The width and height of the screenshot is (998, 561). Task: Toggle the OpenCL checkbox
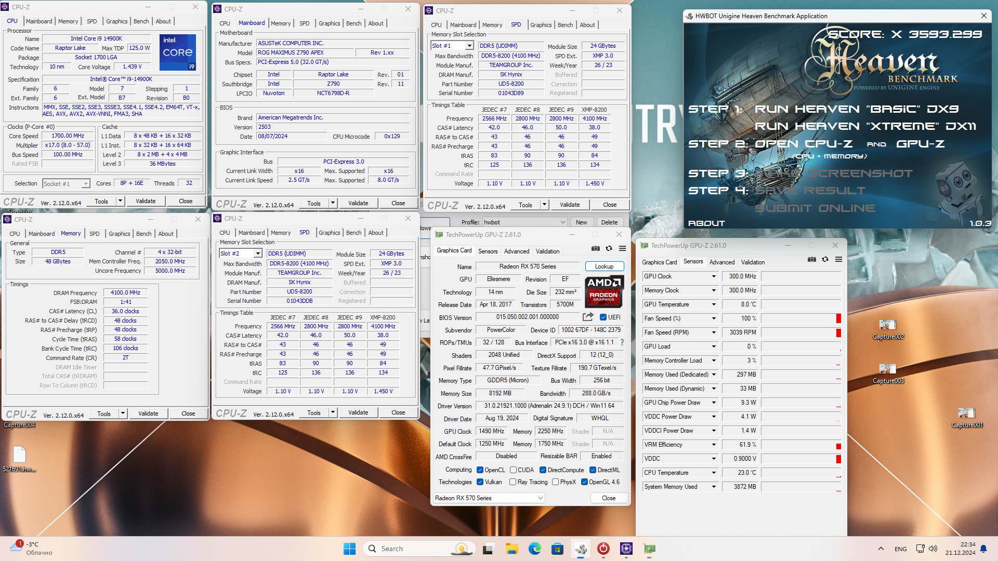(x=480, y=470)
